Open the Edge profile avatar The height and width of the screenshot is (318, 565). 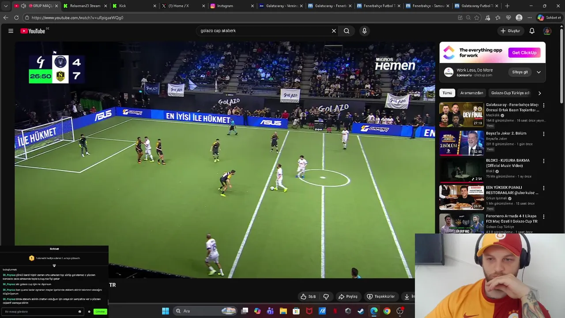519,18
